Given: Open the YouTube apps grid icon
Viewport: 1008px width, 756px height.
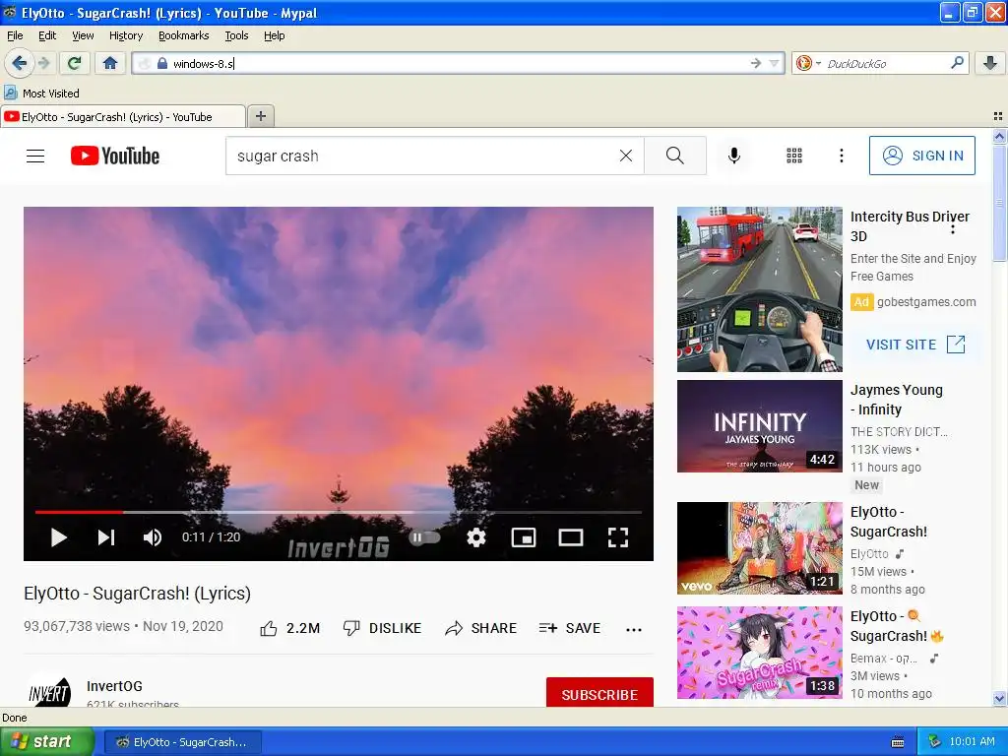Looking at the screenshot, I should [794, 156].
